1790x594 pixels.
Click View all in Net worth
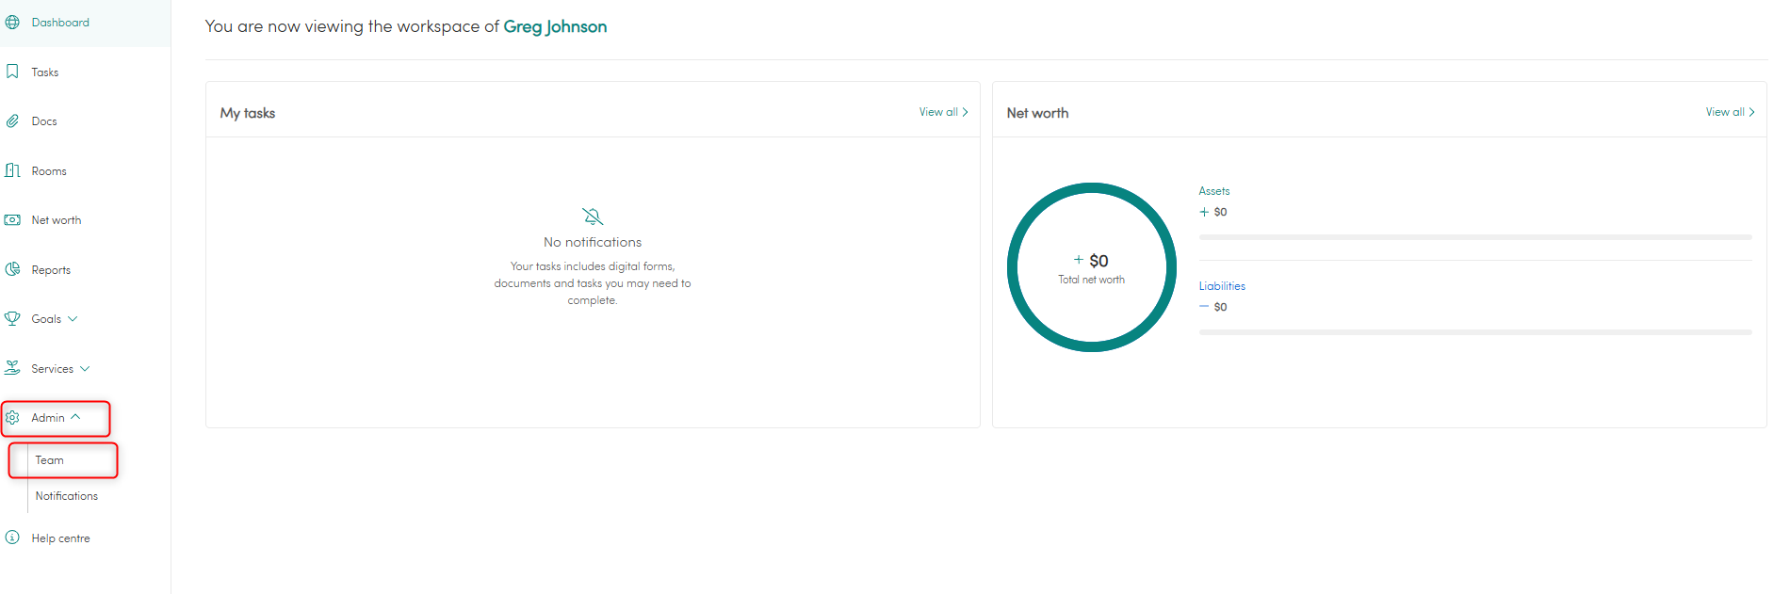(x=1730, y=112)
